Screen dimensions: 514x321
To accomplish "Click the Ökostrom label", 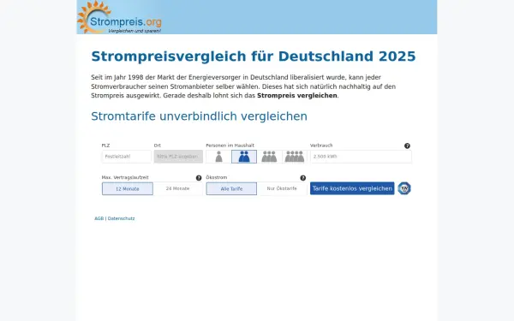I will coord(217,177).
